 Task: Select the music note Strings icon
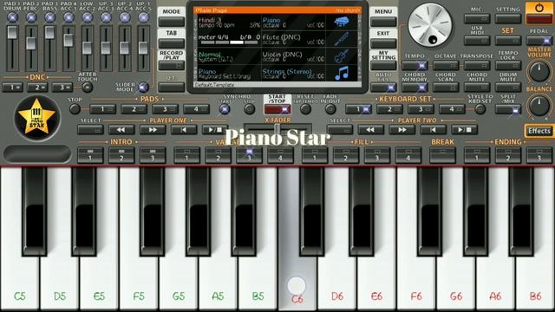tap(342, 73)
